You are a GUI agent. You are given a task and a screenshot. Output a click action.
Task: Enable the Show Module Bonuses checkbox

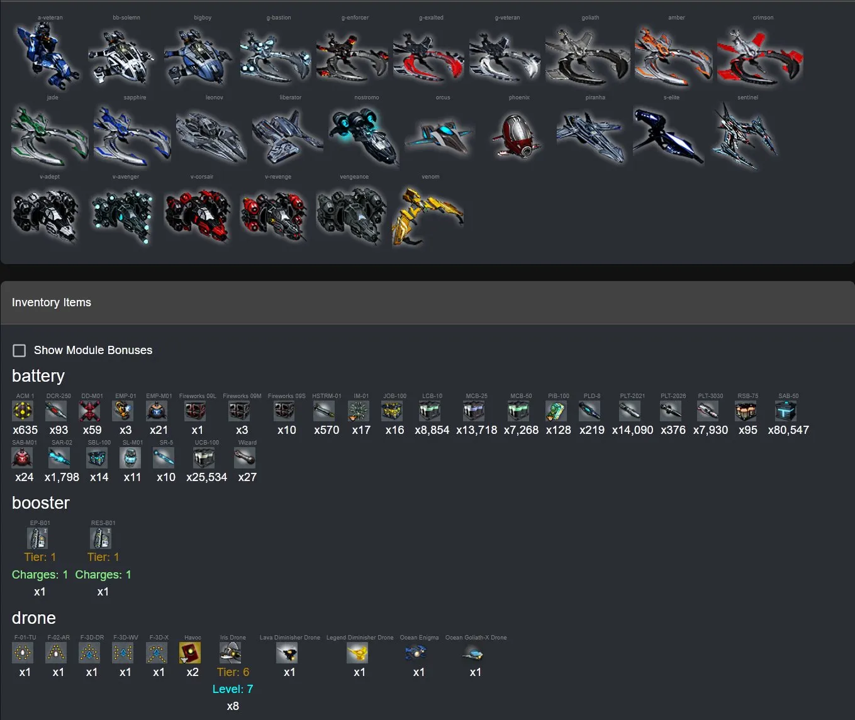(x=20, y=350)
